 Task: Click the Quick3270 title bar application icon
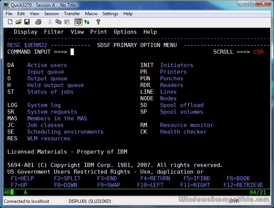(6, 5)
